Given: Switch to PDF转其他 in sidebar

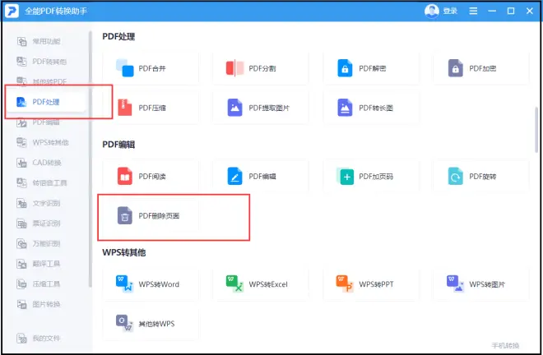Looking at the screenshot, I should click(x=46, y=62).
